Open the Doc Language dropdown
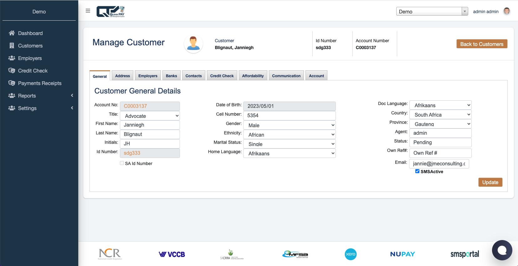This screenshot has height=266, width=518. coord(440,105)
